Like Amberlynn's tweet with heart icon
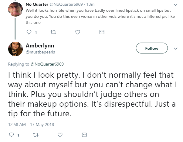This screenshot has width=183, height=142. click(60, 135)
